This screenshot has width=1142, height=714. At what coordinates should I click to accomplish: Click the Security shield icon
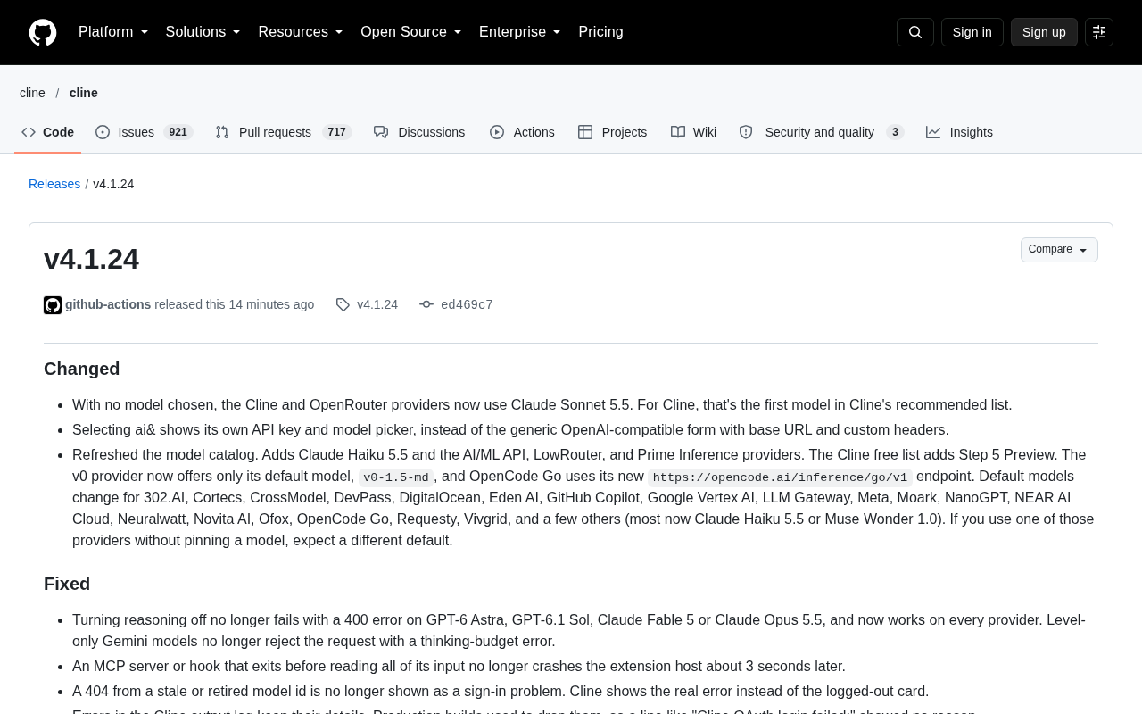point(746,132)
